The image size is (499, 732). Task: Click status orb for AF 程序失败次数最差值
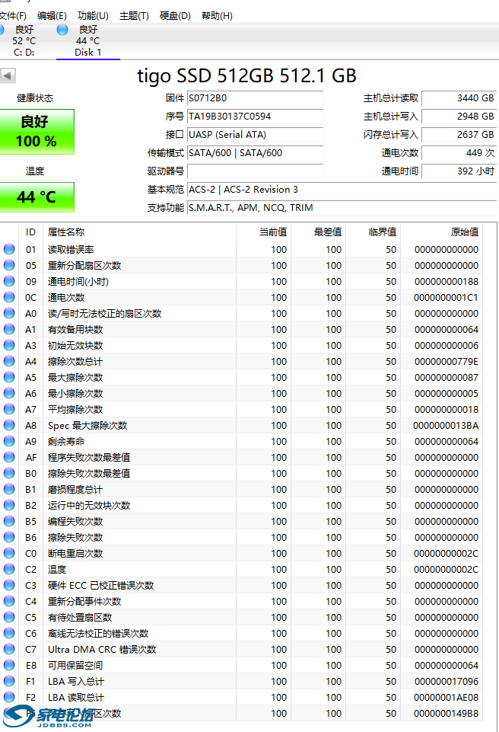pos(9,457)
